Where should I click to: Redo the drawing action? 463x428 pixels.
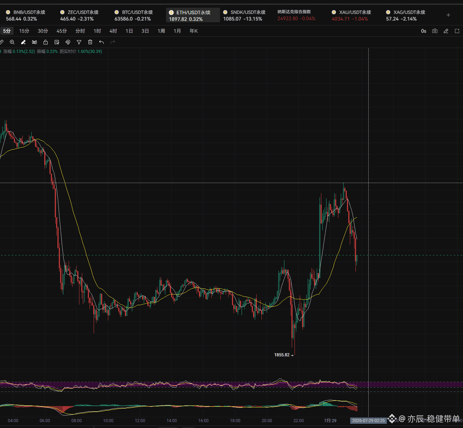coord(112,42)
